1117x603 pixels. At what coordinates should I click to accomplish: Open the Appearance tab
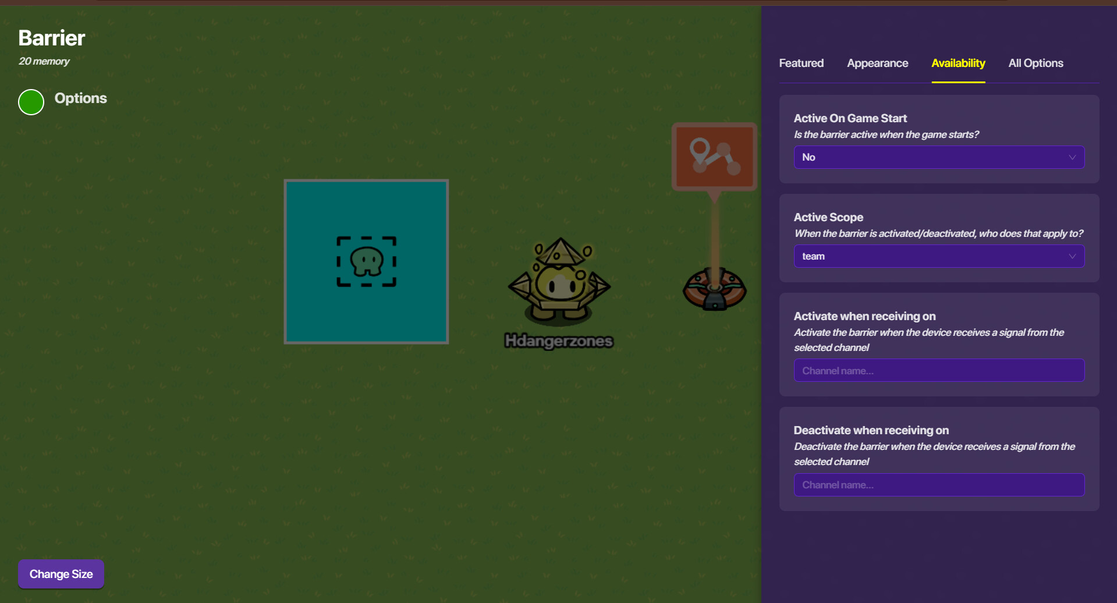click(x=877, y=63)
